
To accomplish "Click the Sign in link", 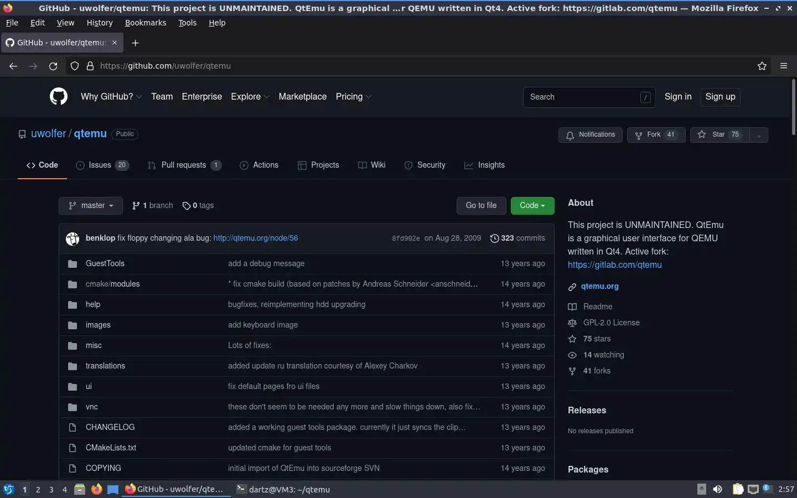I will click(x=678, y=96).
